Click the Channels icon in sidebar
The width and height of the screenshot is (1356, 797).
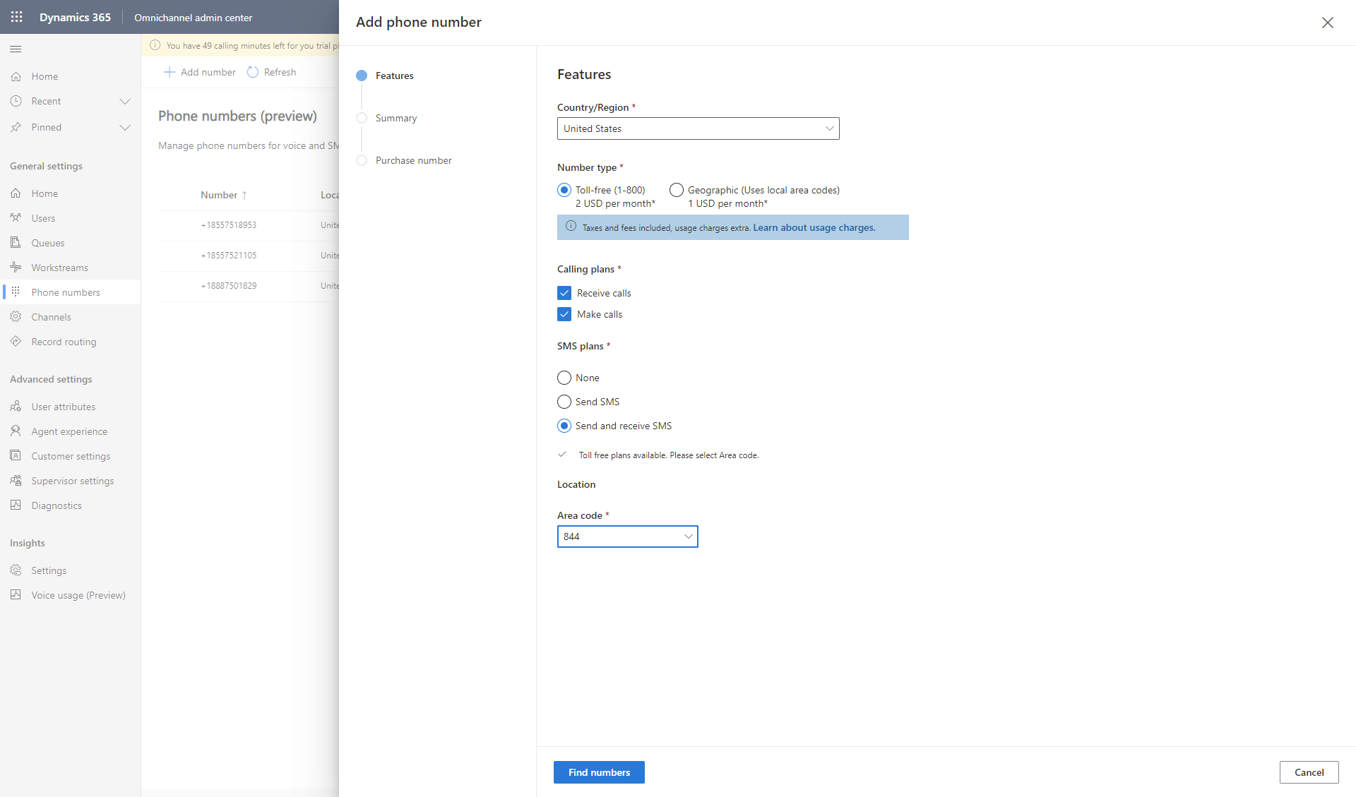point(15,316)
